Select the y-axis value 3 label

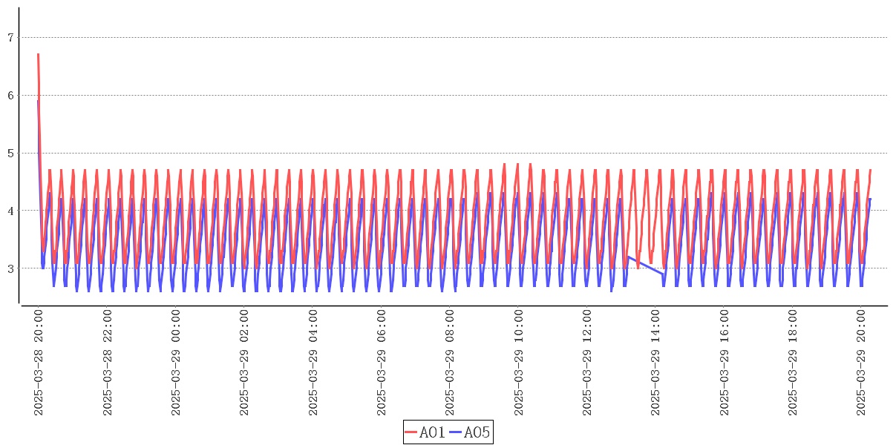coord(11,268)
